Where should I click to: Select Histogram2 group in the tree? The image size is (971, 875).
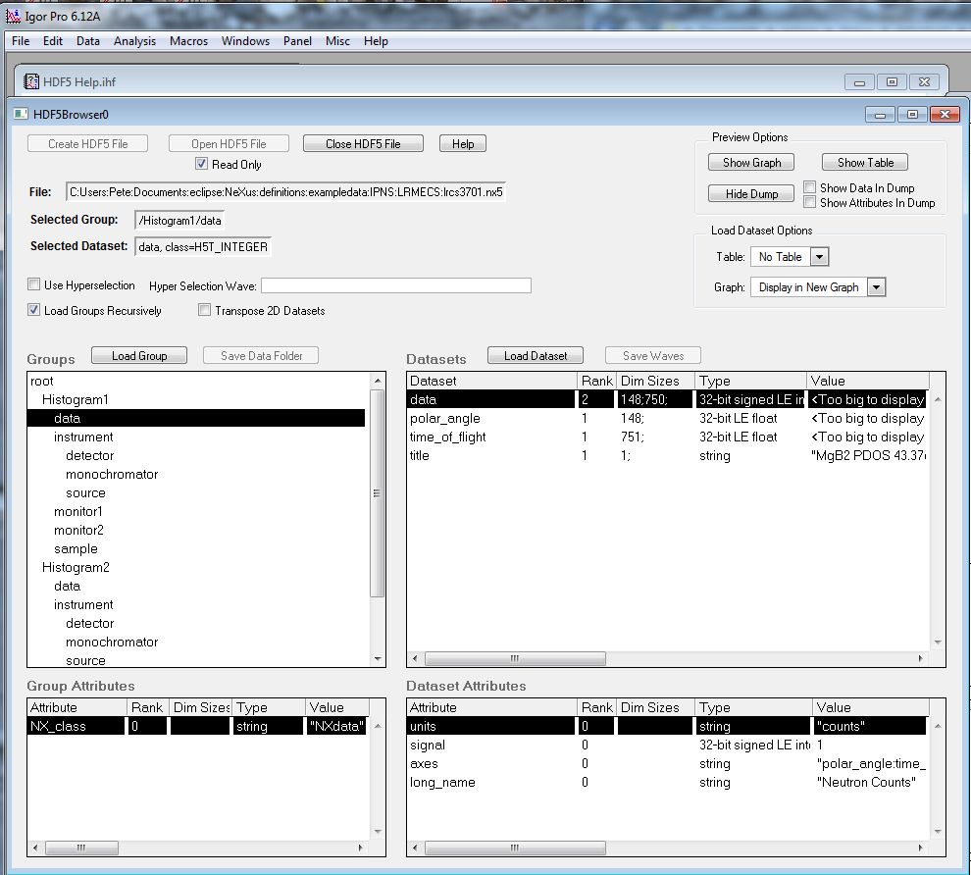point(76,568)
